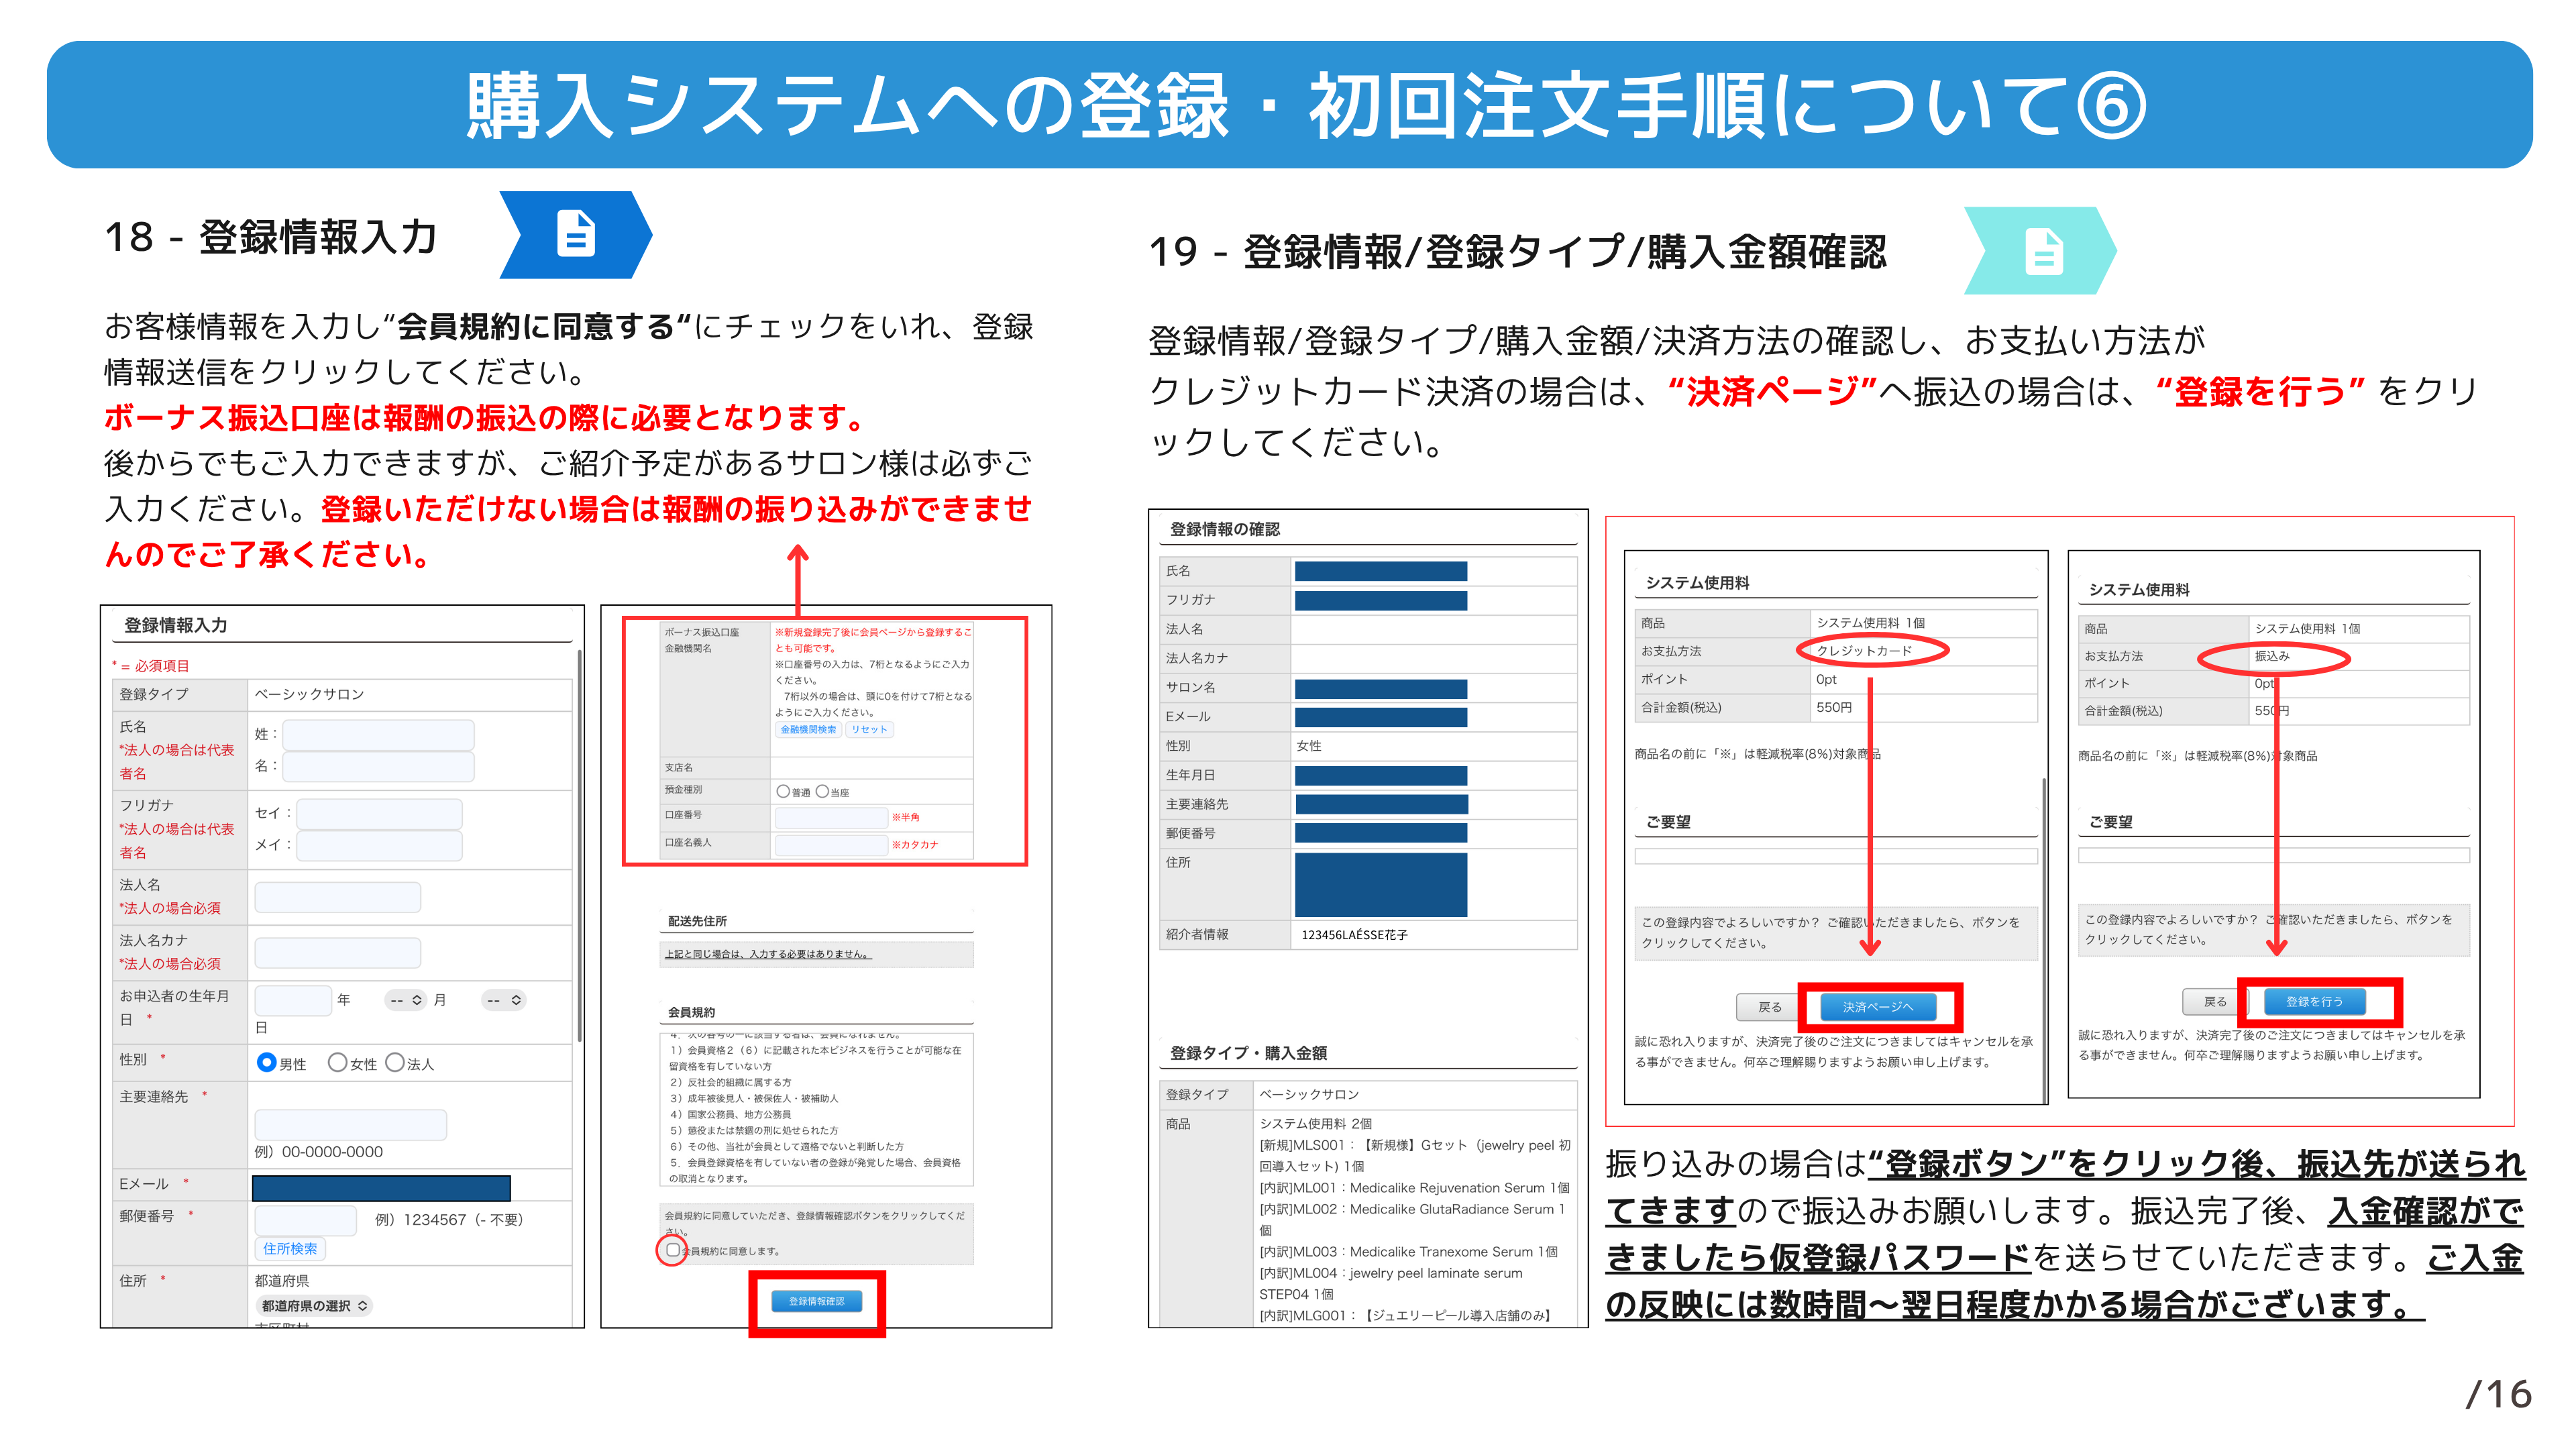Viewport: 2576px width, 1449px height.
Task: Check the 会員規約に同意します checkbox
Action: 673,1249
